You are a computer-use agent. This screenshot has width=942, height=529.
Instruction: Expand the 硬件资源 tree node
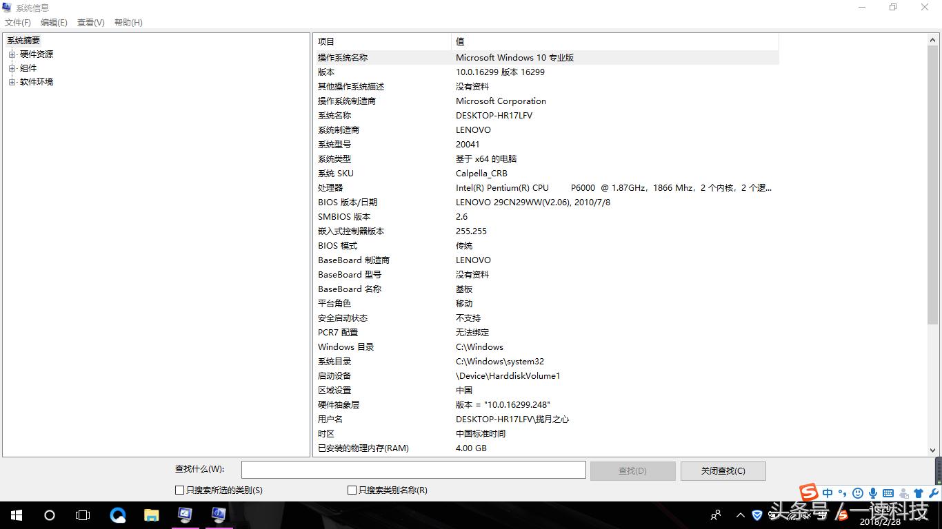12,54
